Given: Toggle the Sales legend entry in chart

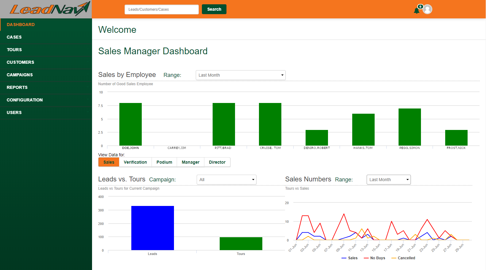Looking at the screenshot, I should pos(349,258).
